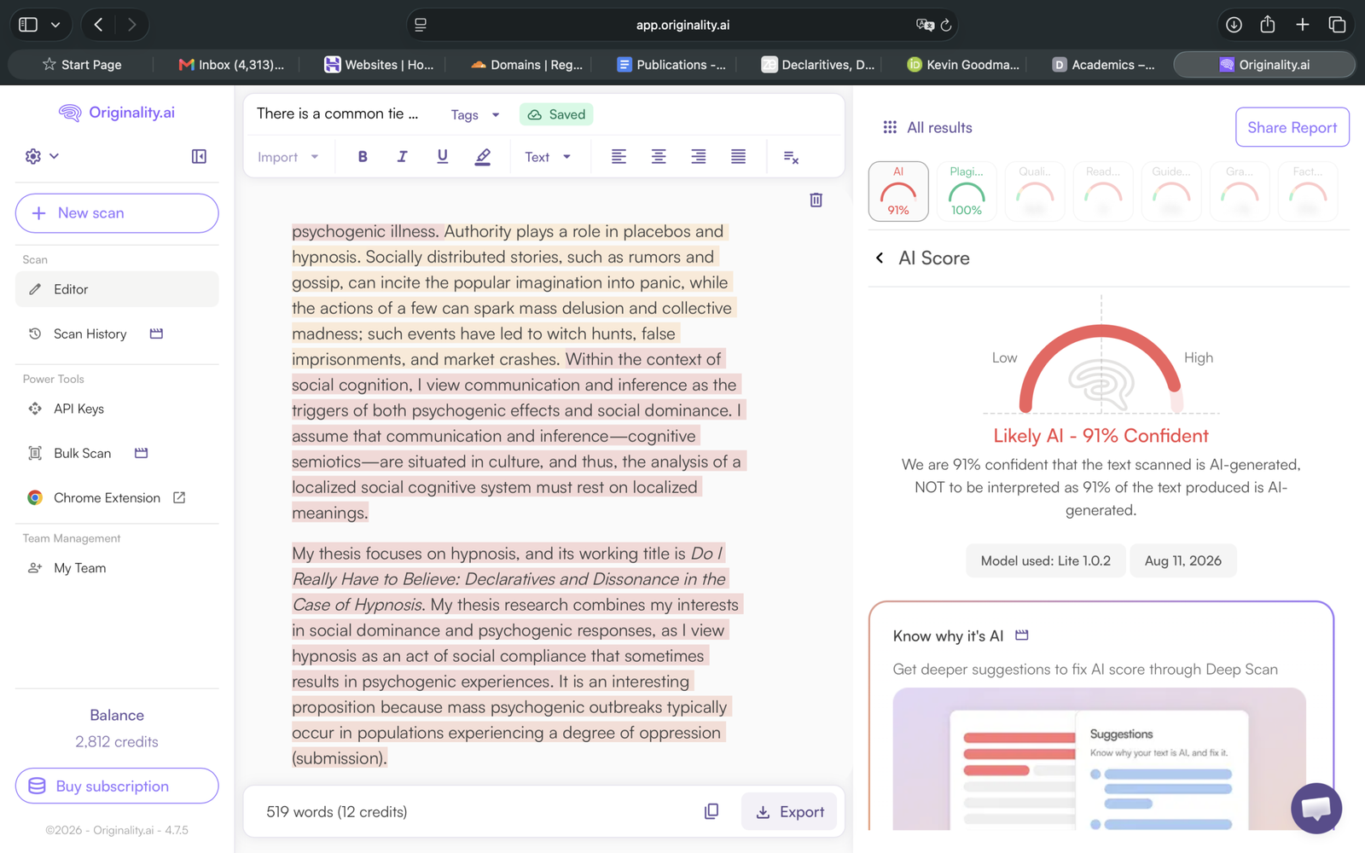This screenshot has width=1365, height=853.
Task: Click the 'Aug 11, 2026' date chip
Action: point(1182,560)
